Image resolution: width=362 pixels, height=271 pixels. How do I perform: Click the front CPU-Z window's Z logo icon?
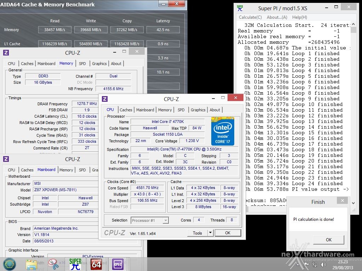[105, 99]
